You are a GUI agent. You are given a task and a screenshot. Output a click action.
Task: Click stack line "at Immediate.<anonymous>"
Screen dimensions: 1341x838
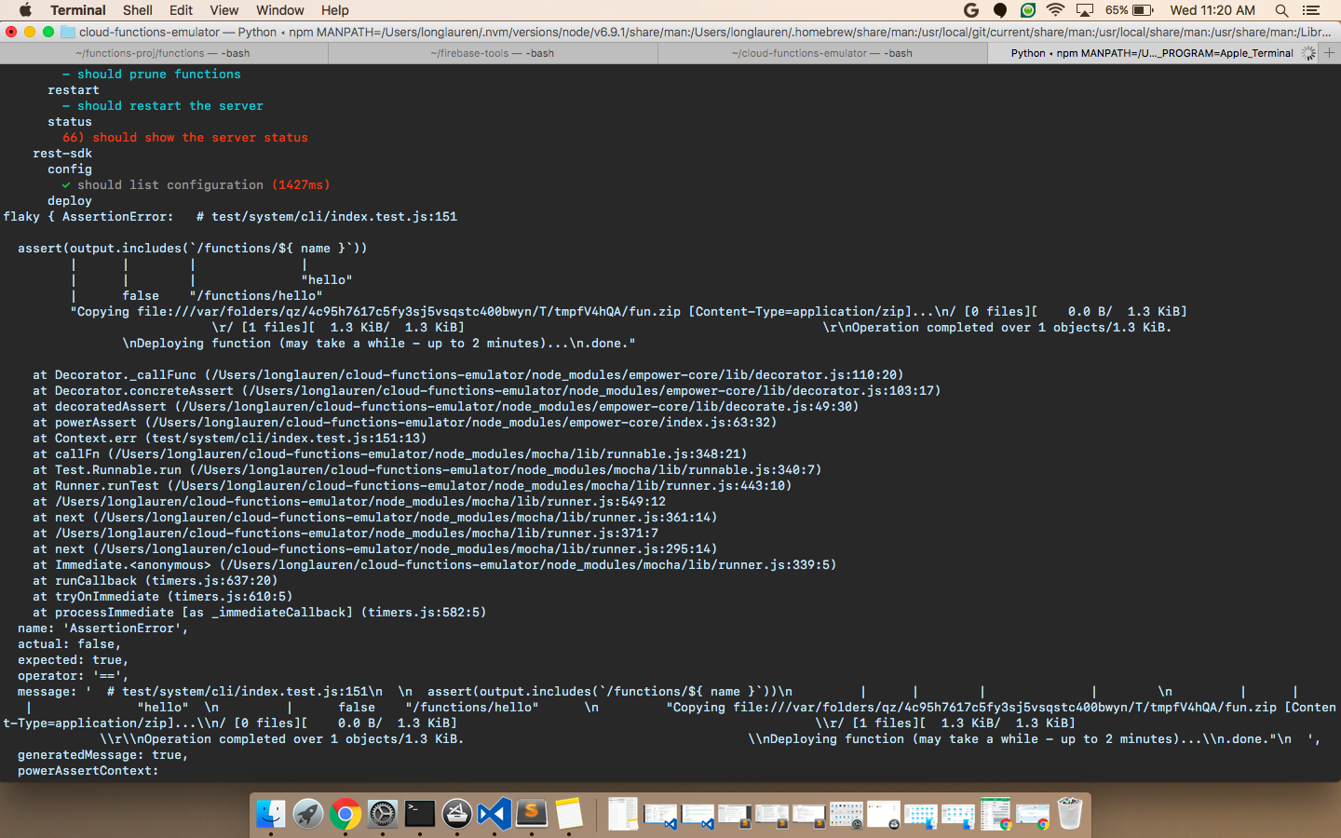pyautogui.click(x=435, y=564)
